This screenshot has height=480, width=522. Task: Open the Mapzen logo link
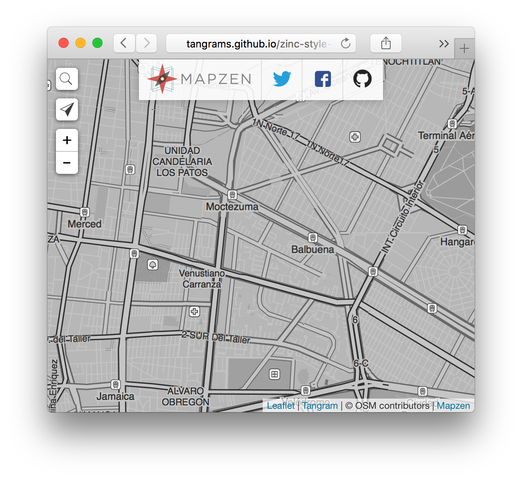[200, 79]
